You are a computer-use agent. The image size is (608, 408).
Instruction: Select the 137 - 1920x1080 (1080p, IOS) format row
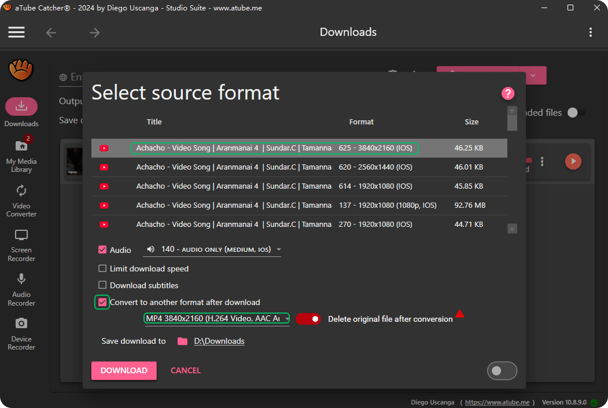pos(299,205)
